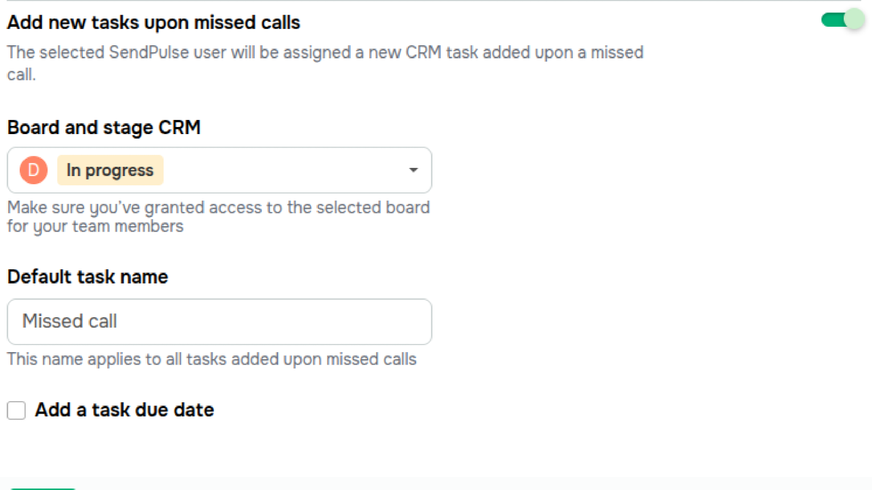Click the granted access hint under the dropdown
Screen dimensions: 872x490
218,216
